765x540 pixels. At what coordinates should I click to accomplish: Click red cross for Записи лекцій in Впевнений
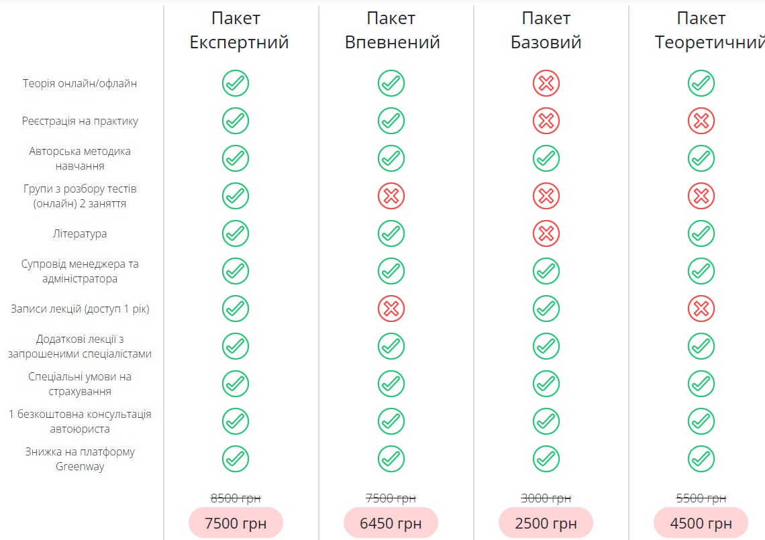tap(391, 309)
